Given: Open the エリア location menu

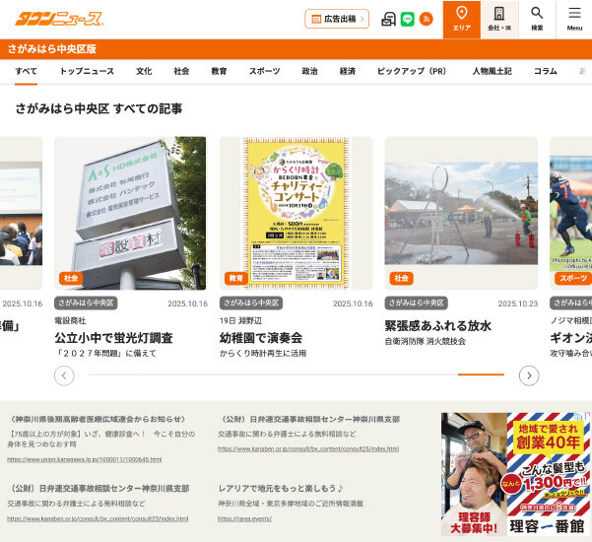Looking at the screenshot, I should [x=461, y=20].
